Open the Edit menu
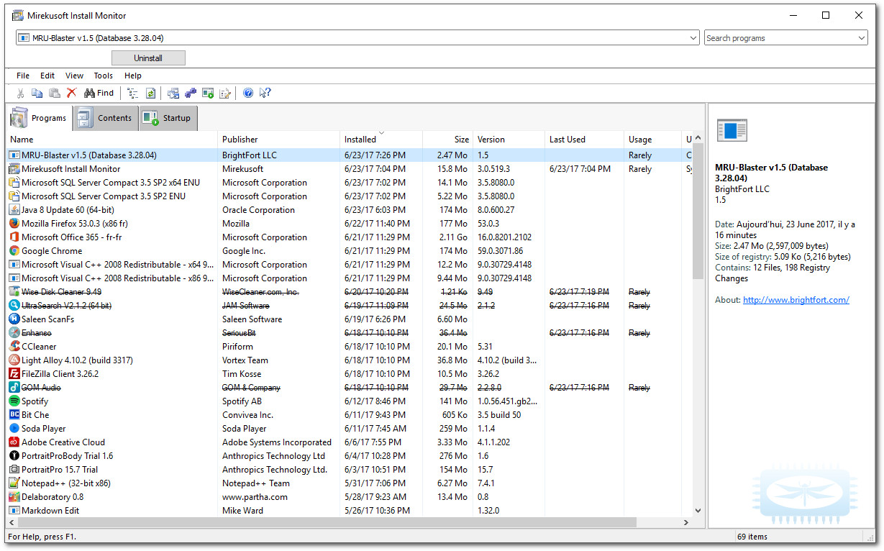This screenshot has width=884, height=551. 47,76
